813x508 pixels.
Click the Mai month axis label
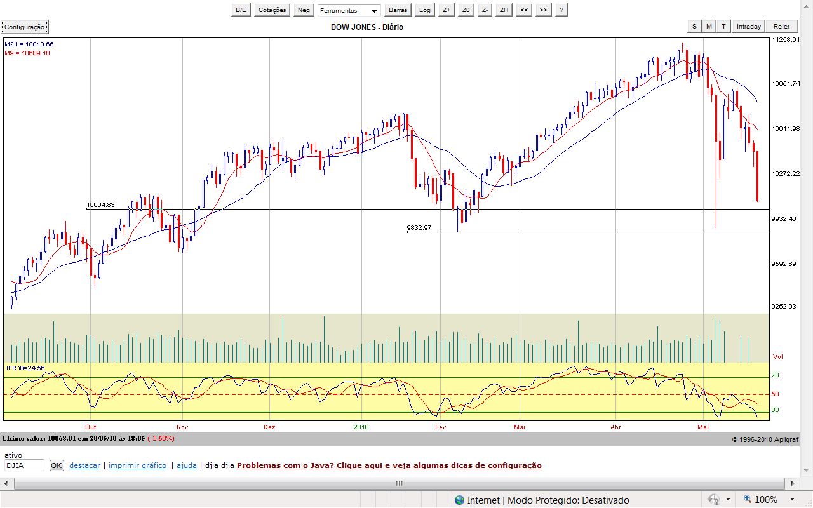(702, 427)
